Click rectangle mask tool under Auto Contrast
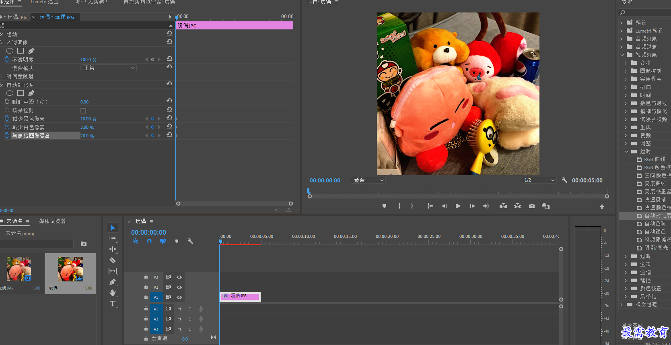 click(x=21, y=93)
